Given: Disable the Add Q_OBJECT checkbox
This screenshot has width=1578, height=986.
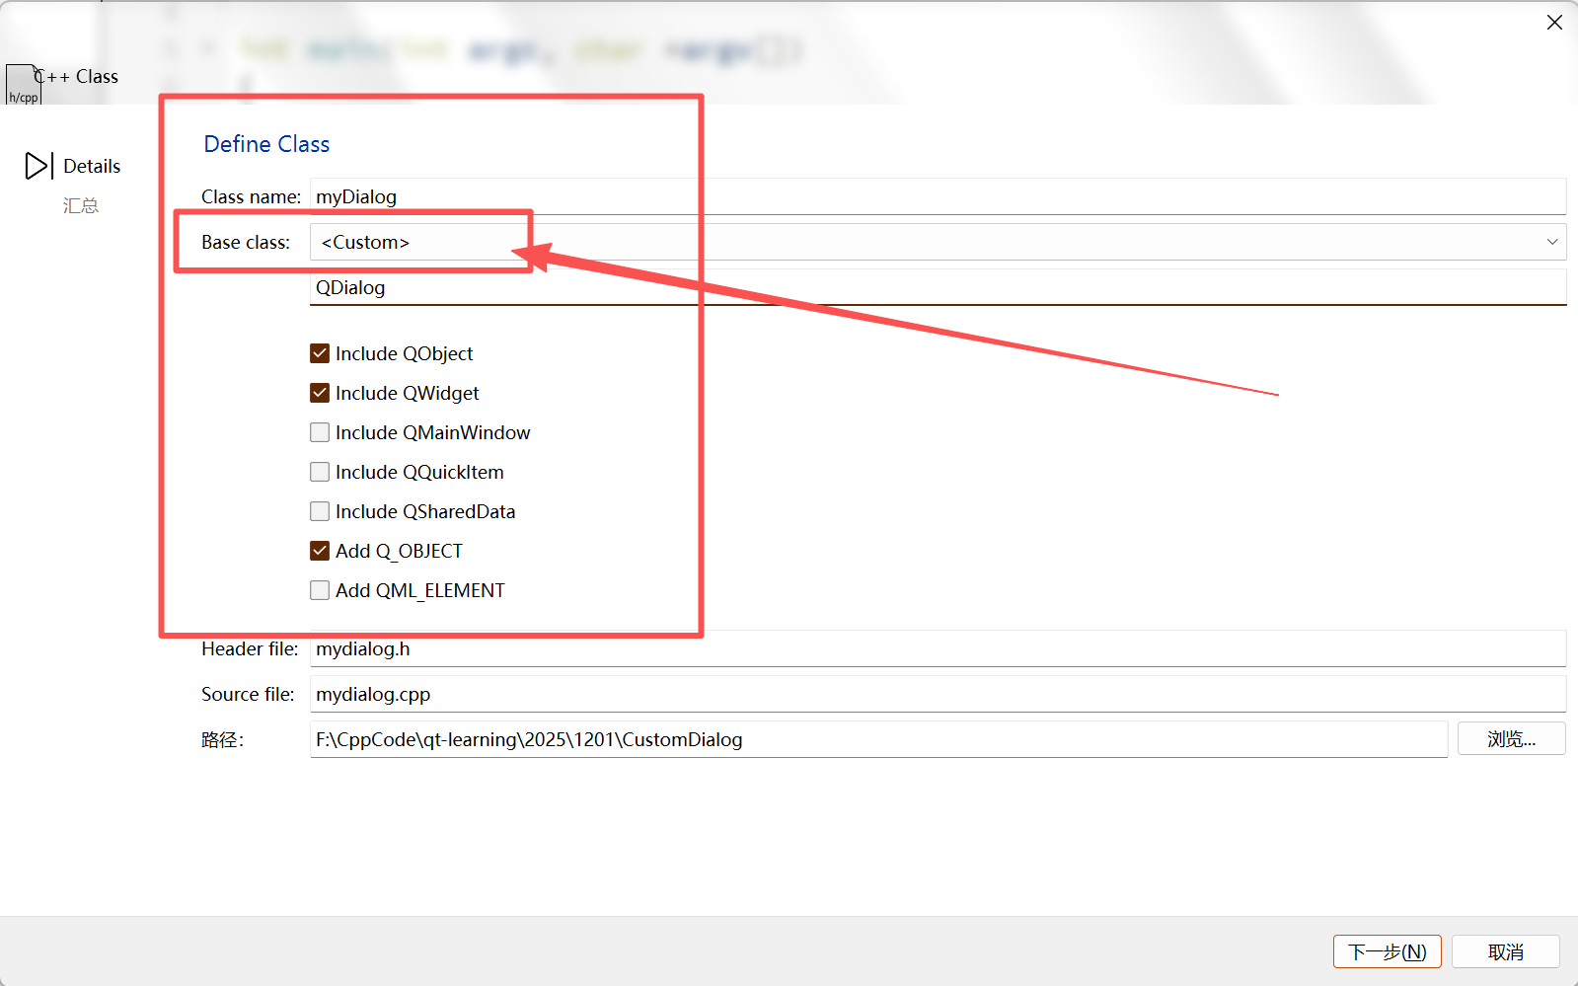Looking at the screenshot, I should pos(320,551).
